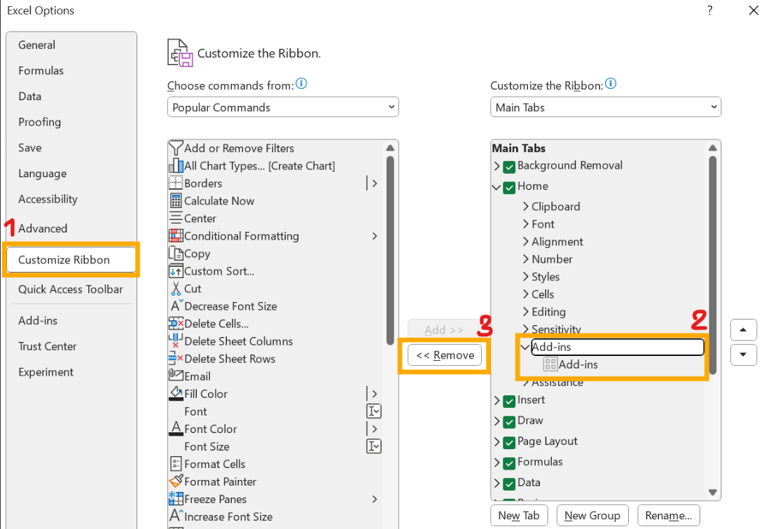Viewport: 771px width, 529px height.
Task: Click the commands list vertical scrollbar
Action: 390,250
